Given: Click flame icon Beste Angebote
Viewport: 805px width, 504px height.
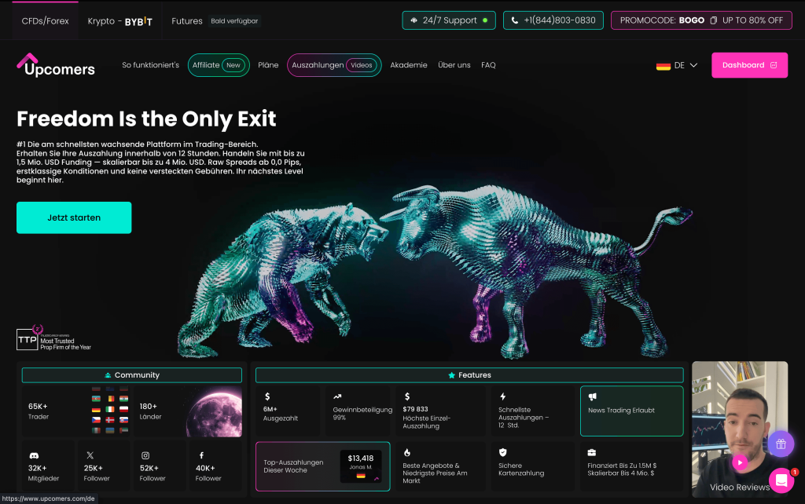Looking at the screenshot, I should [x=407, y=452].
